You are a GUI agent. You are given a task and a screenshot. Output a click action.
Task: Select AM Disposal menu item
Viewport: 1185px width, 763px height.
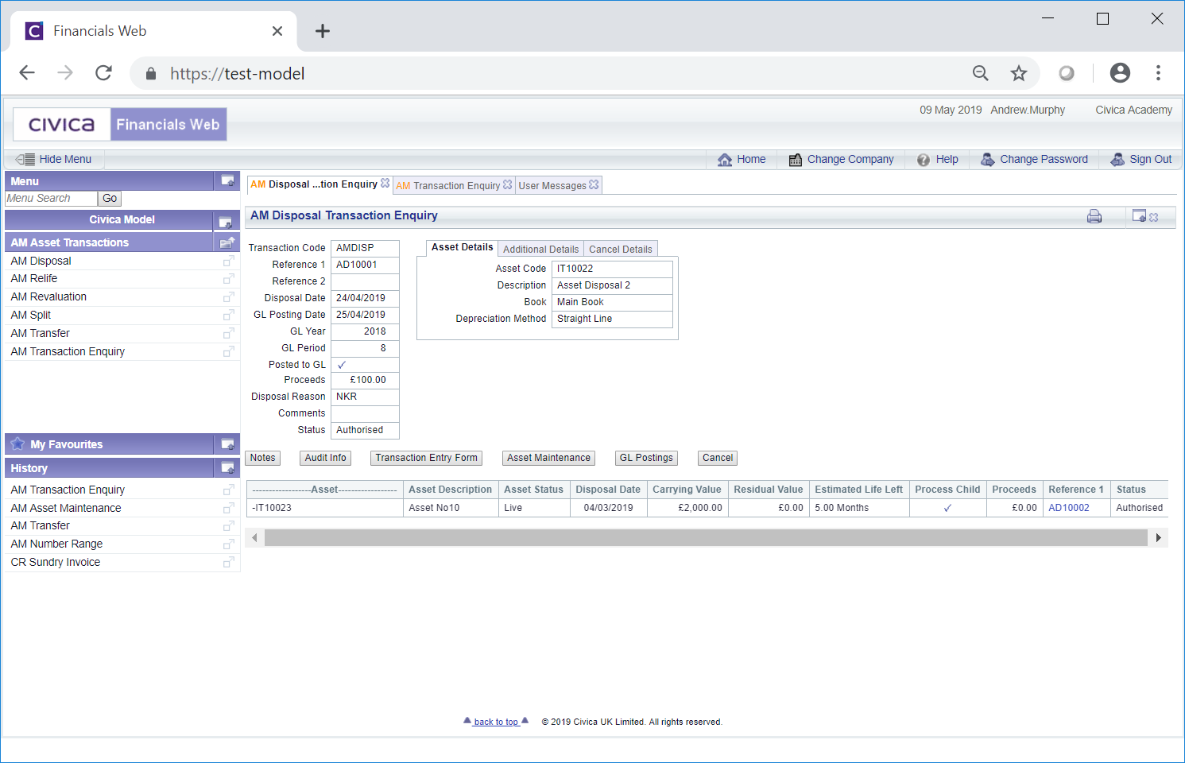pos(41,261)
